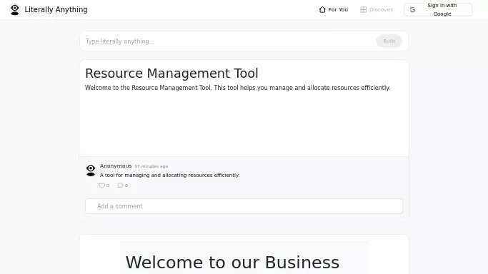Click the Discover grid icon
Screen dimensions: 488x274
363,9
